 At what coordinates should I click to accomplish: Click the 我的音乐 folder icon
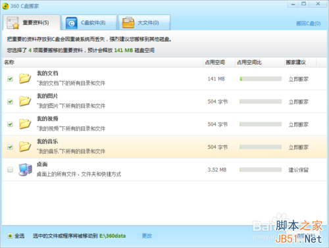click(24, 147)
